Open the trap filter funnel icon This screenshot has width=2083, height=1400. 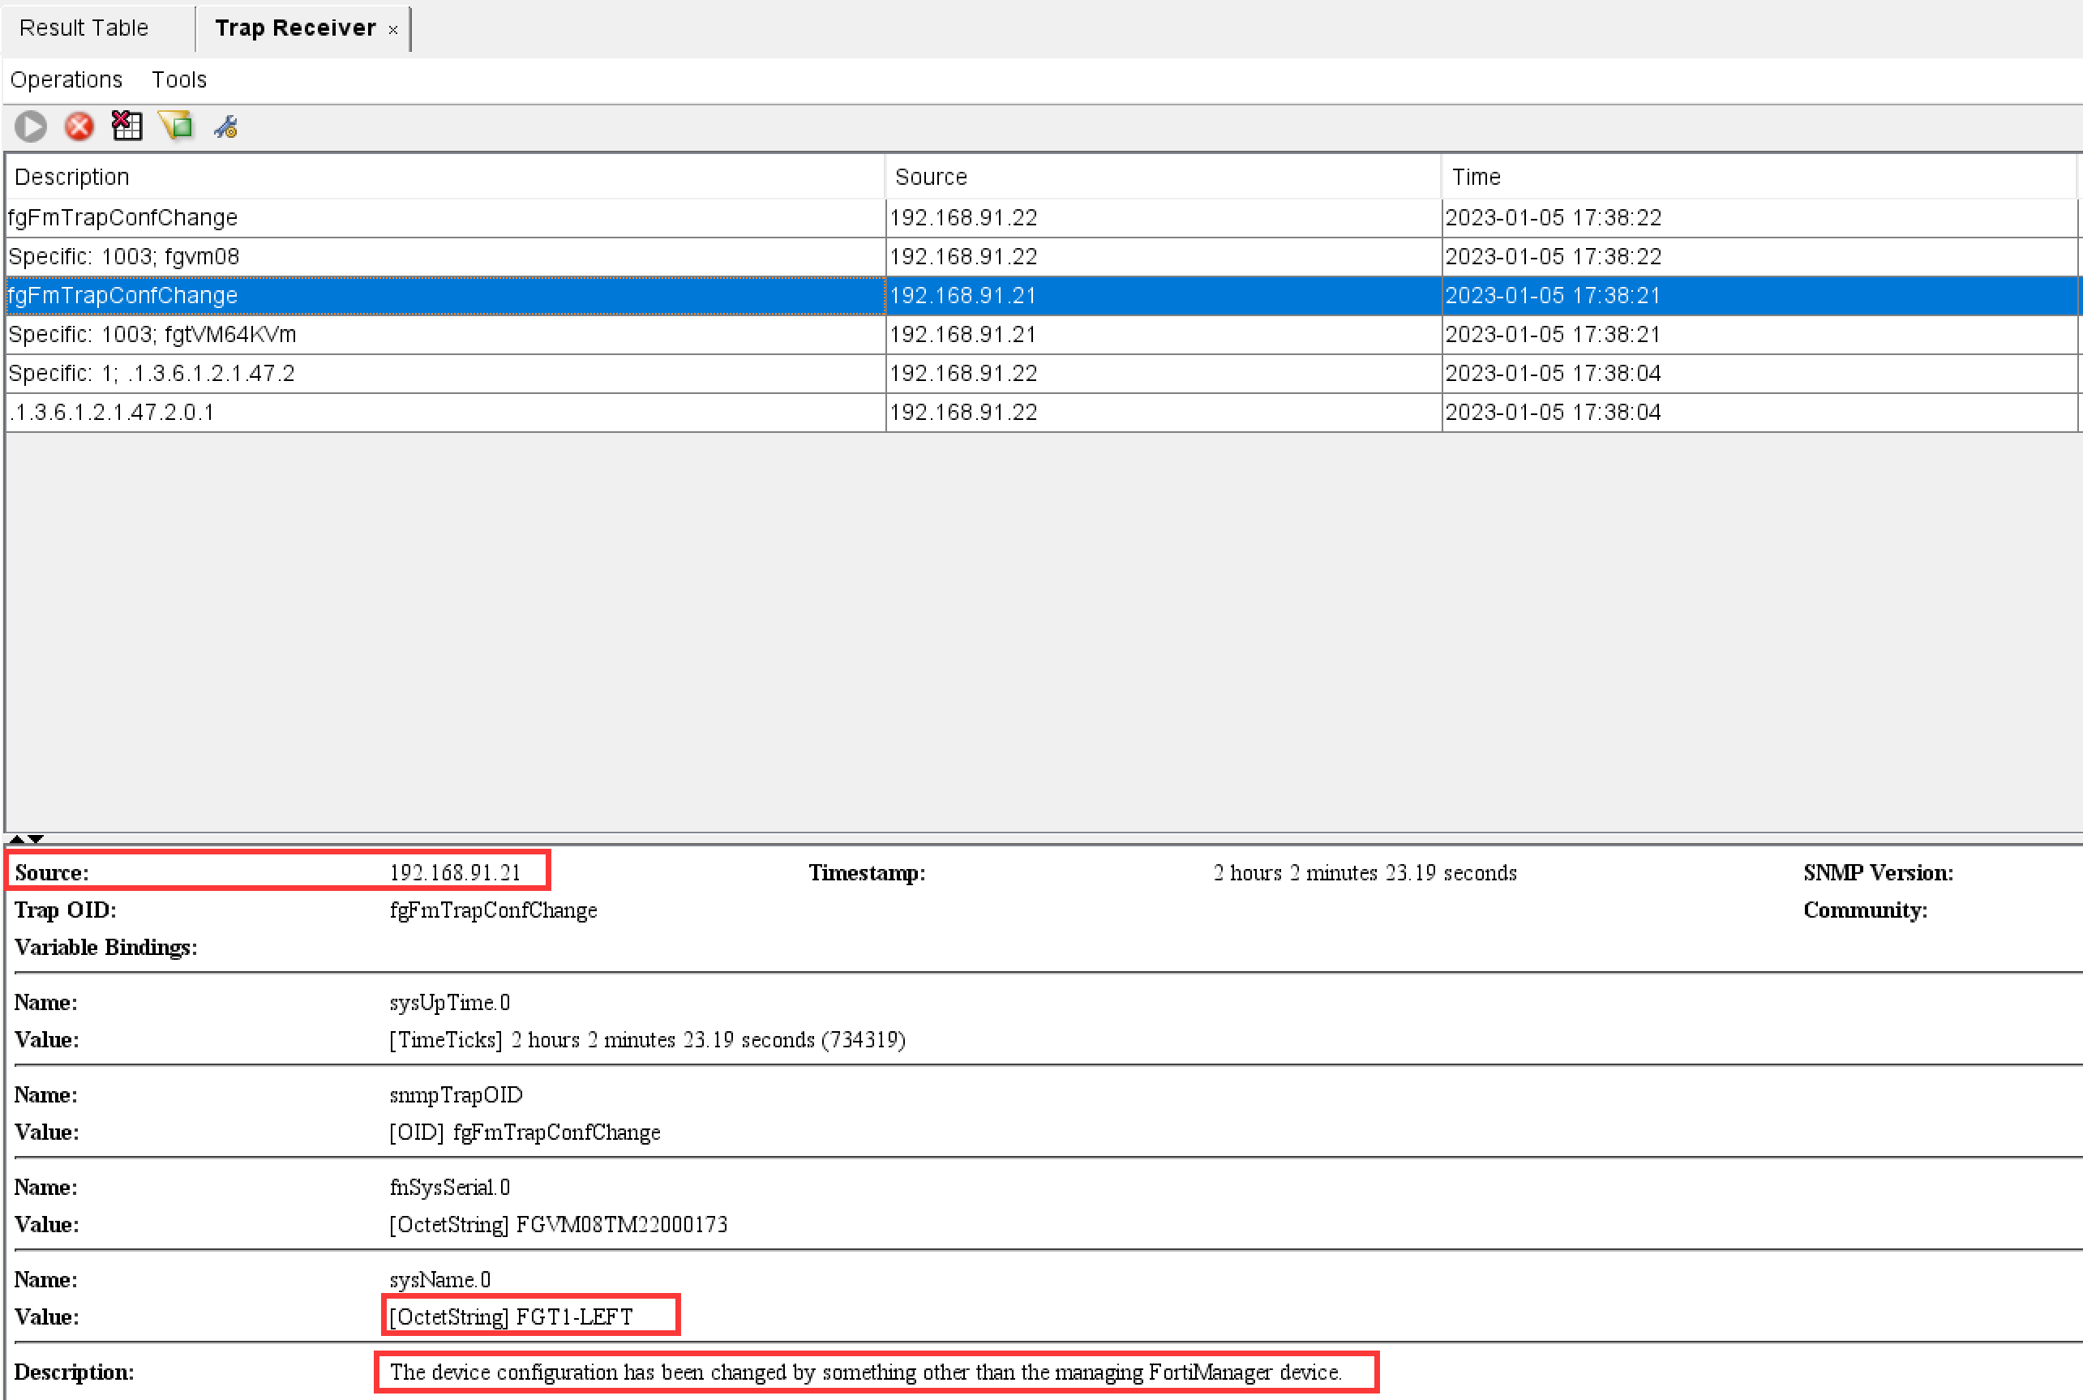click(x=175, y=126)
